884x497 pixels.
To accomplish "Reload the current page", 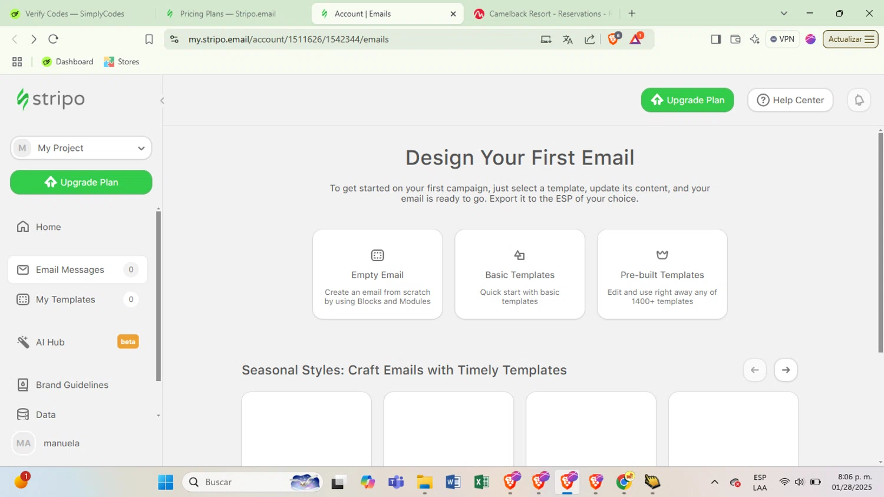I will point(53,39).
